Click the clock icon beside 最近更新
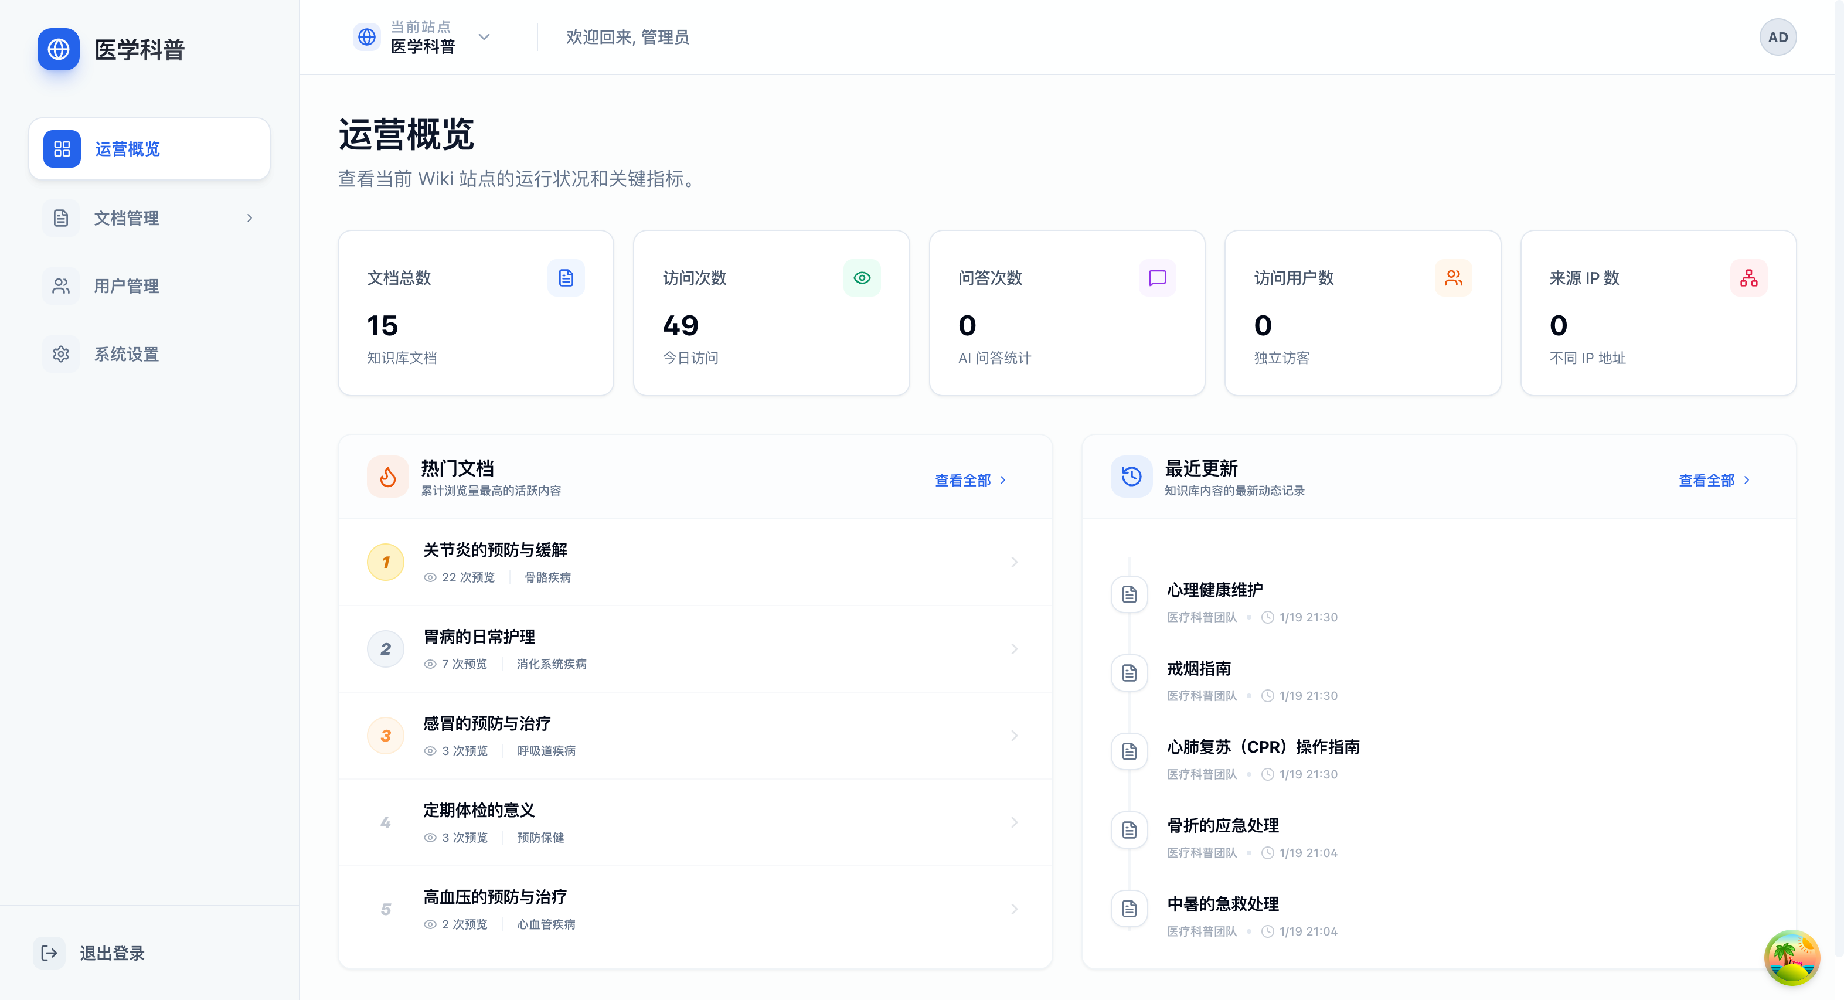Screen dimensions: 1844x1000 coord(1131,476)
